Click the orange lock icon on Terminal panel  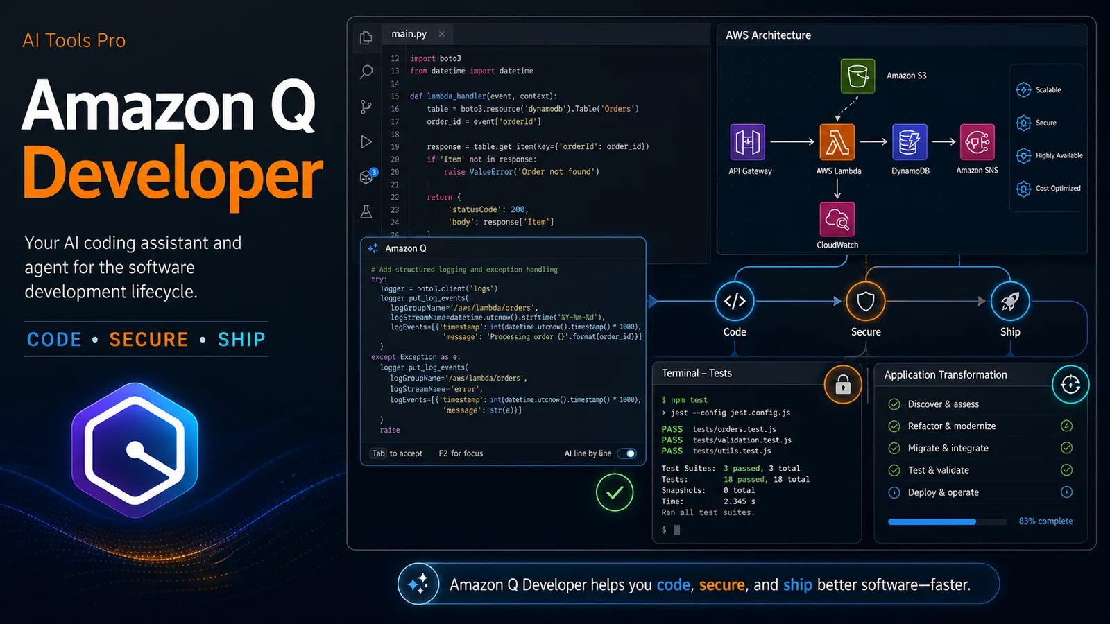843,384
